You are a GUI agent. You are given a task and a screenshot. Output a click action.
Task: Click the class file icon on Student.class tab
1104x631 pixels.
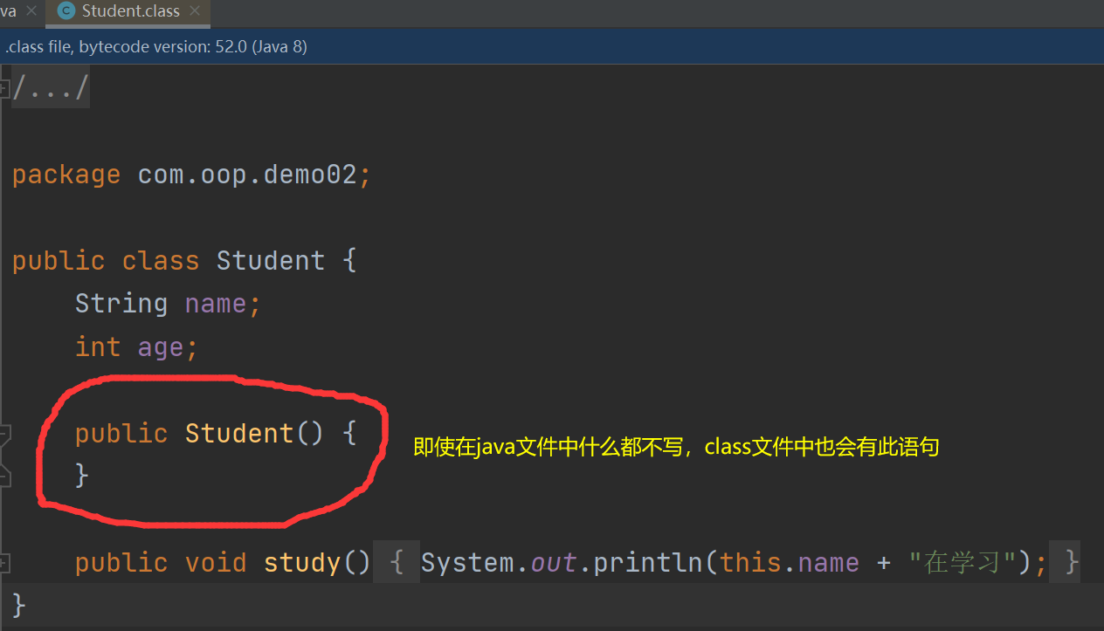click(66, 11)
